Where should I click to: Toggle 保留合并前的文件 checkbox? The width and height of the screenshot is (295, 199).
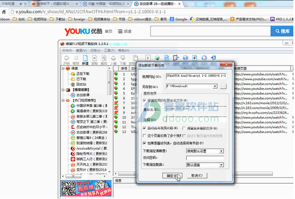[x=184, y=128]
